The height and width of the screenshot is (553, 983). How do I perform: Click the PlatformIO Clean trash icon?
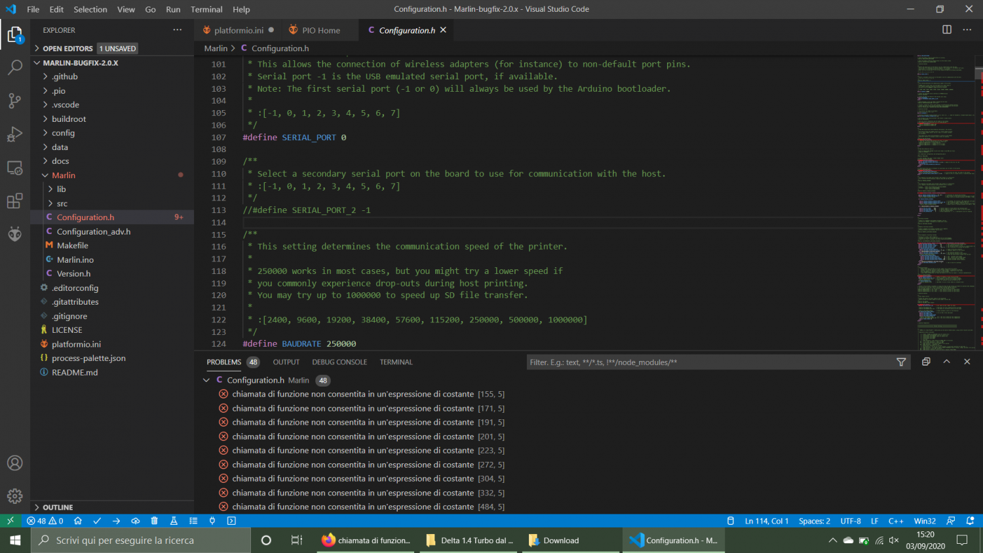155,521
